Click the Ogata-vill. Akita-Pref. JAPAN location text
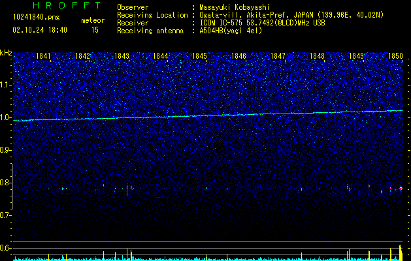The height and width of the screenshot is (261, 411). (x=291, y=15)
